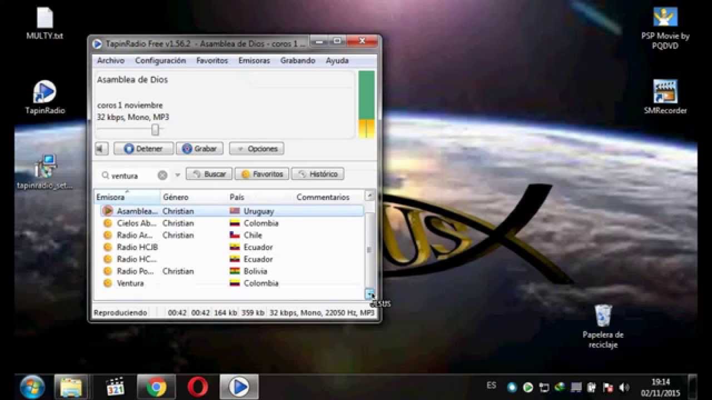Click the Colombia flag in Ventura row
The height and width of the screenshot is (400, 712).
click(x=235, y=283)
